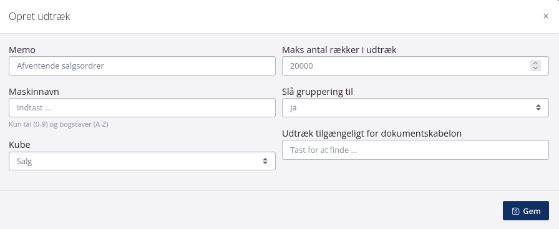Focus the Memo text field
This screenshot has width=559, height=229.
142,66
